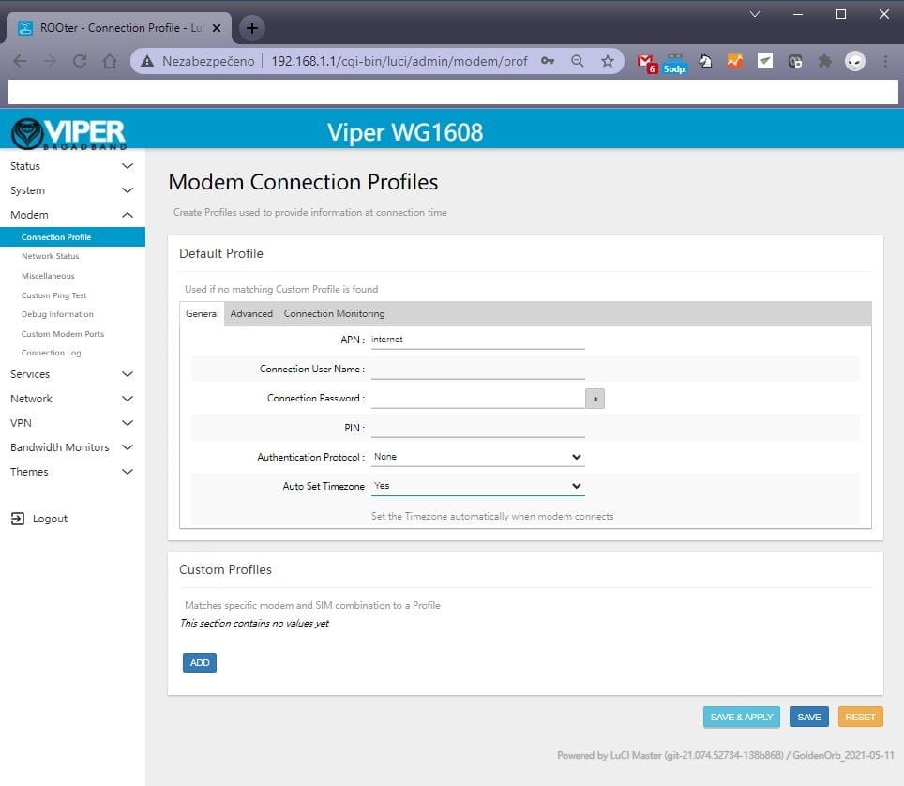Open the extensions puzzle piece menu
904x786 pixels.
(x=825, y=61)
